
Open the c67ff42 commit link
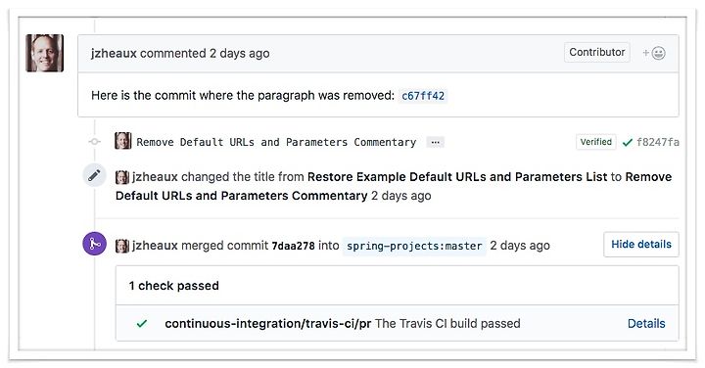pyautogui.click(x=423, y=96)
